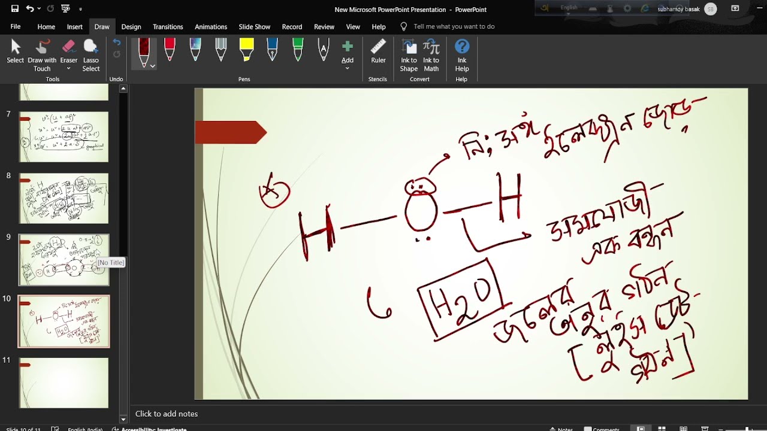Open the Help tab
The image size is (767, 431).
pos(379,26)
